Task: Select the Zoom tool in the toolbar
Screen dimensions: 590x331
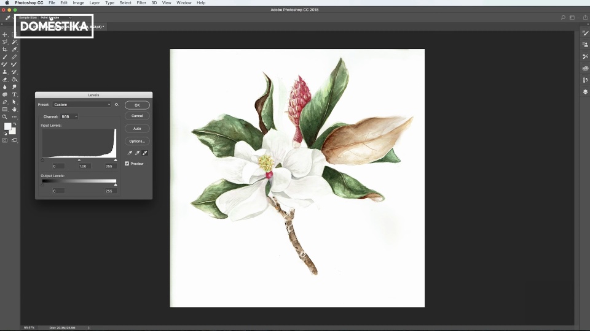Action: 5,116
